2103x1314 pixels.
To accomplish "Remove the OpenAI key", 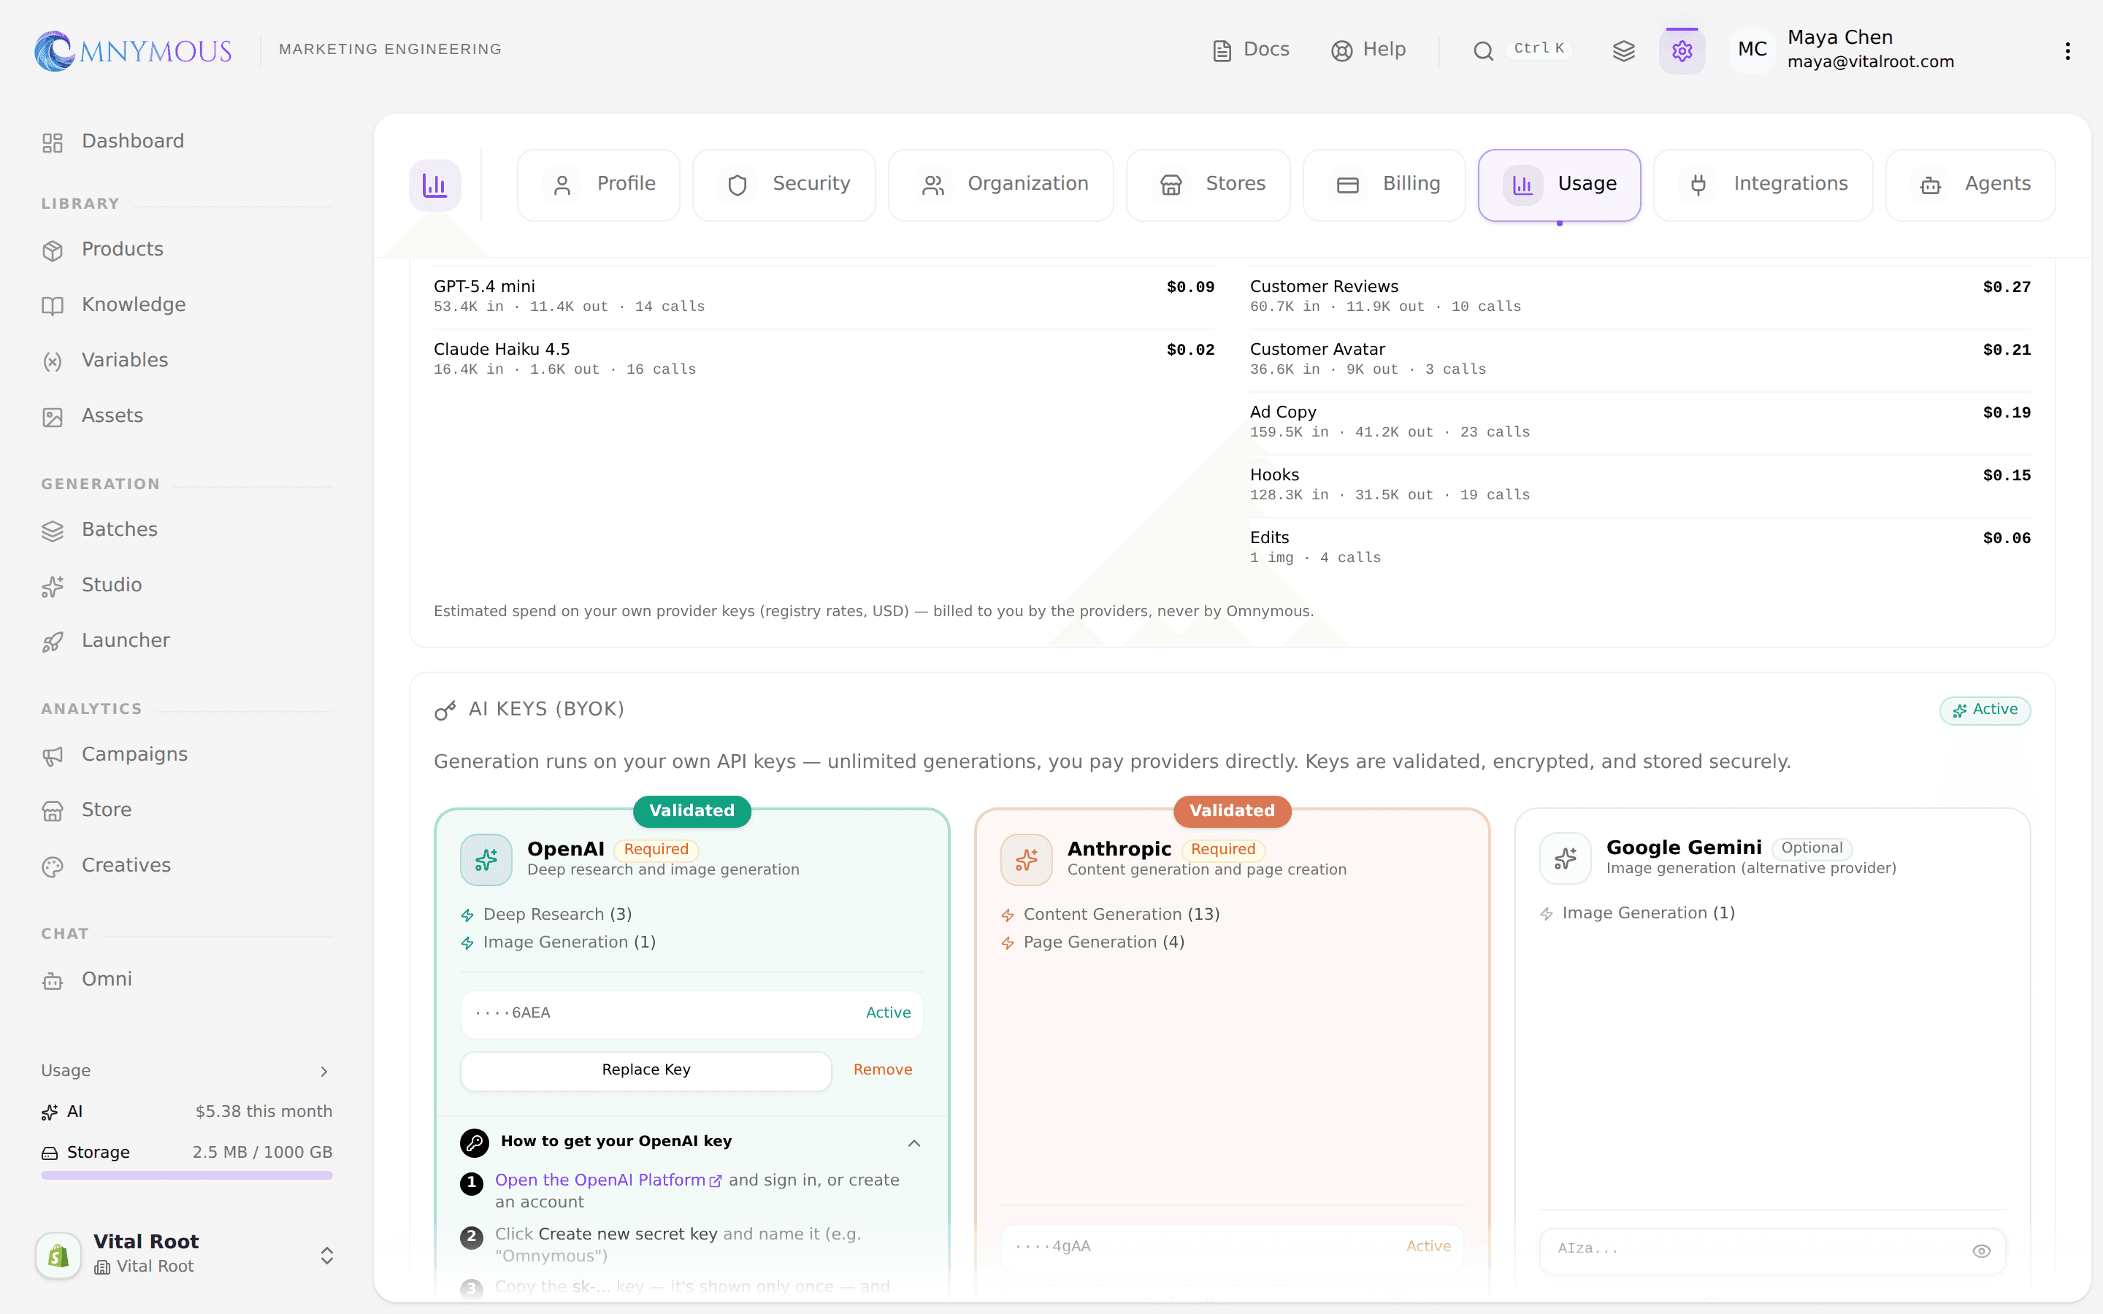I will (x=883, y=1071).
